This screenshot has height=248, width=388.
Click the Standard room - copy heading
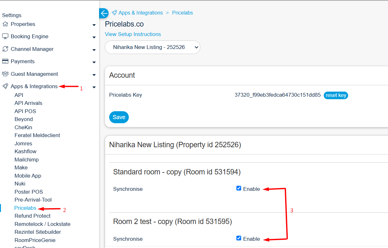click(x=177, y=172)
